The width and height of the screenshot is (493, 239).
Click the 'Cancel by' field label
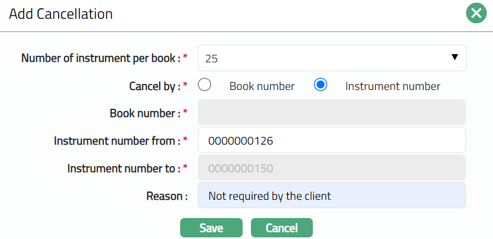[154, 86]
